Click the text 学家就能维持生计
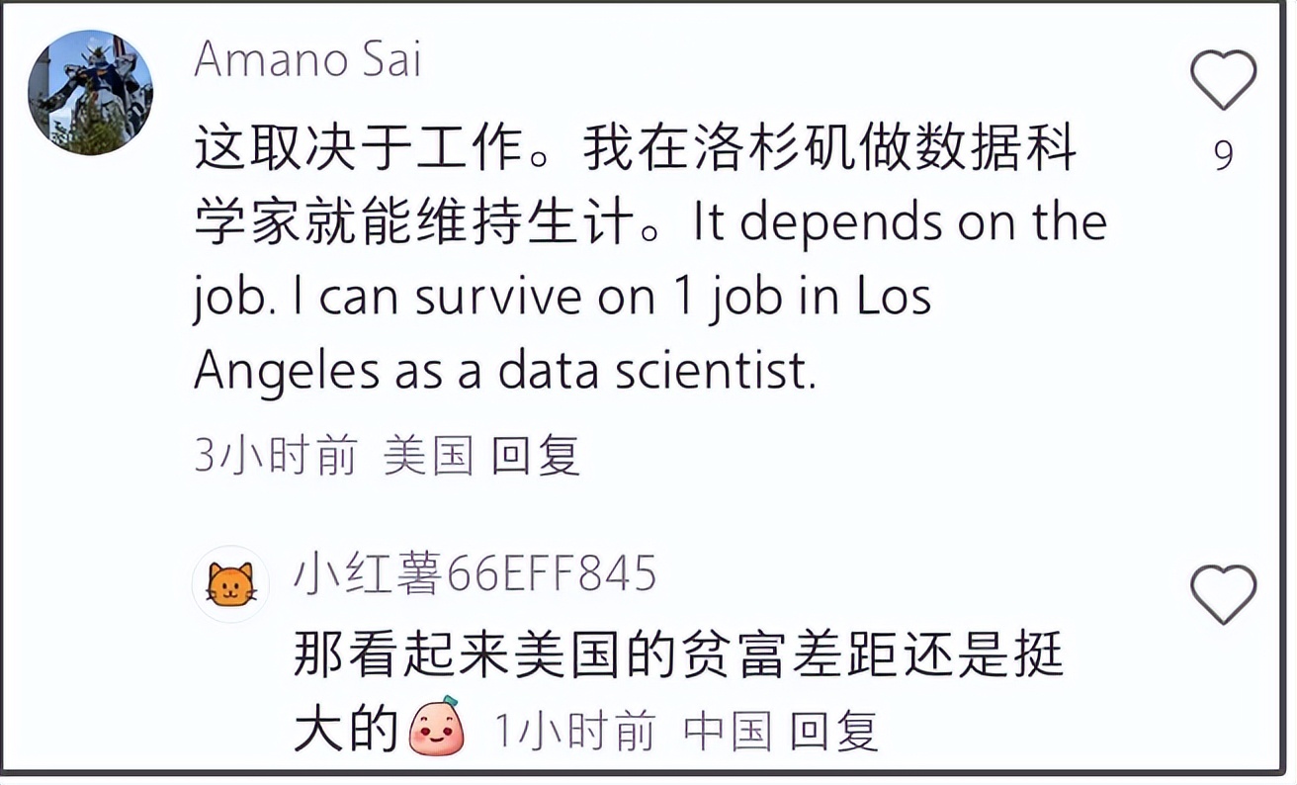The height and width of the screenshot is (785, 1297). click(x=412, y=224)
